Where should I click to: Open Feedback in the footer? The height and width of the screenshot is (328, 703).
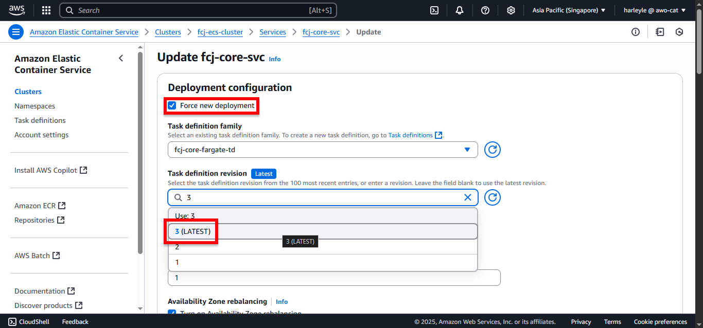pyautogui.click(x=75, y=322)
